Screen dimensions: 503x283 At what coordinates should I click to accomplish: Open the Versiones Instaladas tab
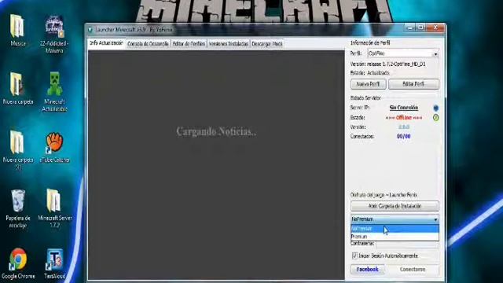pyautogui.click(x=229, y=44)
